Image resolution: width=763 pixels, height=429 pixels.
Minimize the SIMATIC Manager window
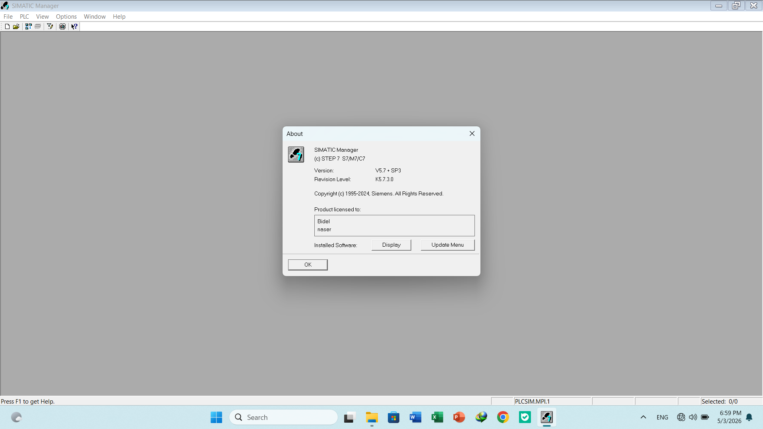[x=719, y=6]
